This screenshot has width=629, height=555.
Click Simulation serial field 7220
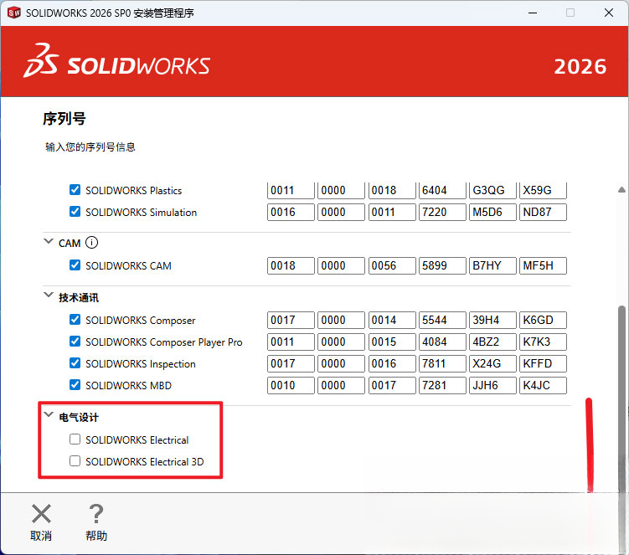click(442, 212)
